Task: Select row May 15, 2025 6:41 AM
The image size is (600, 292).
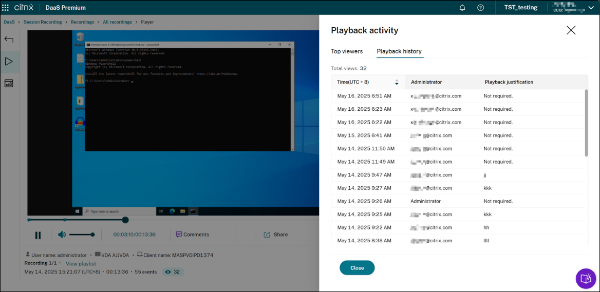Action: coord(458,135)
